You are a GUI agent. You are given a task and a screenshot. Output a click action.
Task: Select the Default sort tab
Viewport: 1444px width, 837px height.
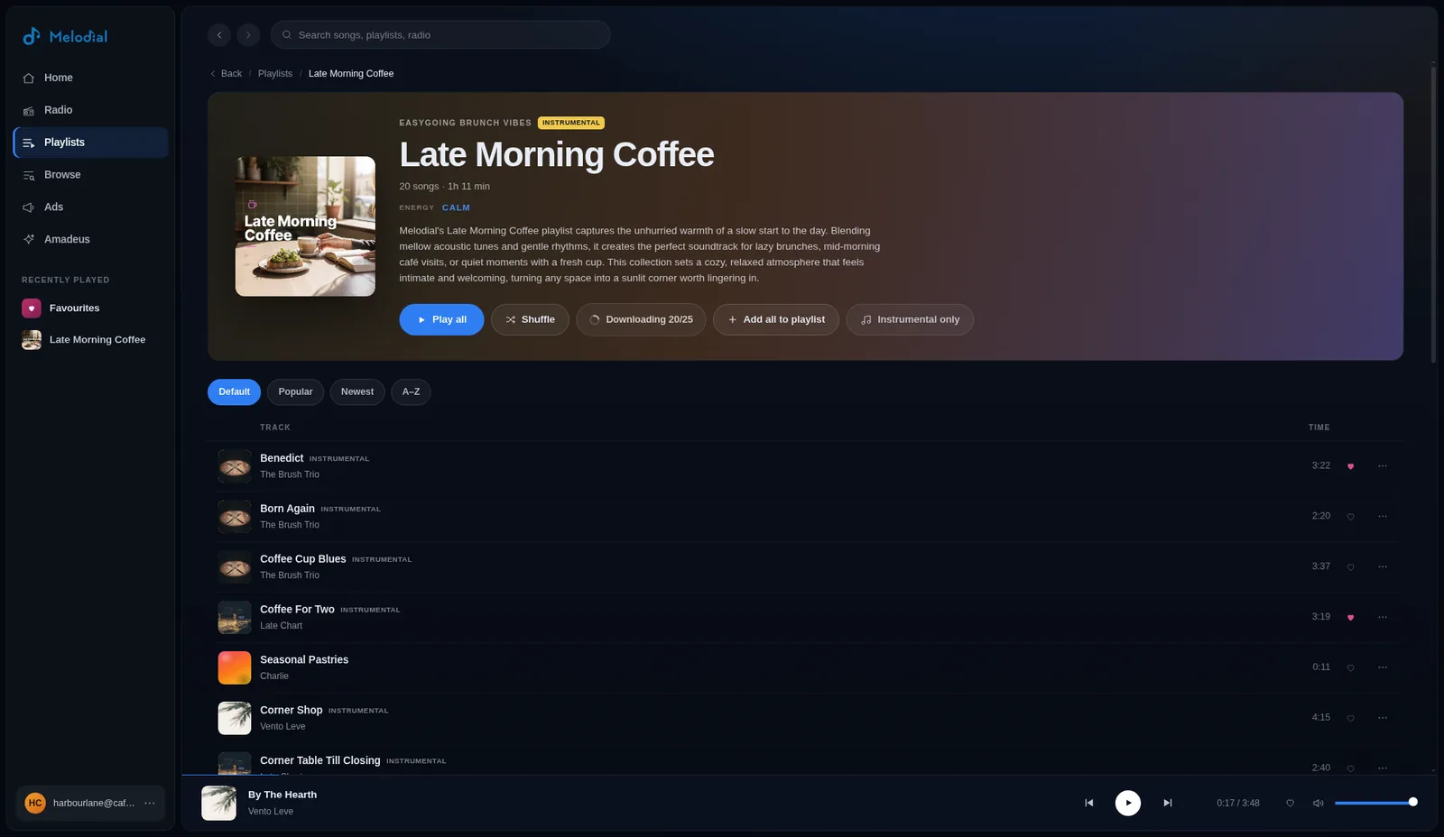[234, 392]
